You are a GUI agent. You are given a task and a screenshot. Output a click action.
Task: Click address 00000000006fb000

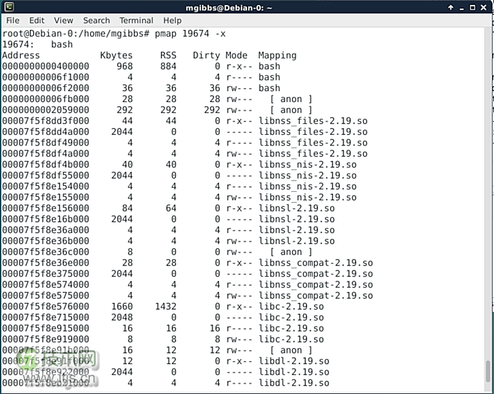click(x=46, y=99)
